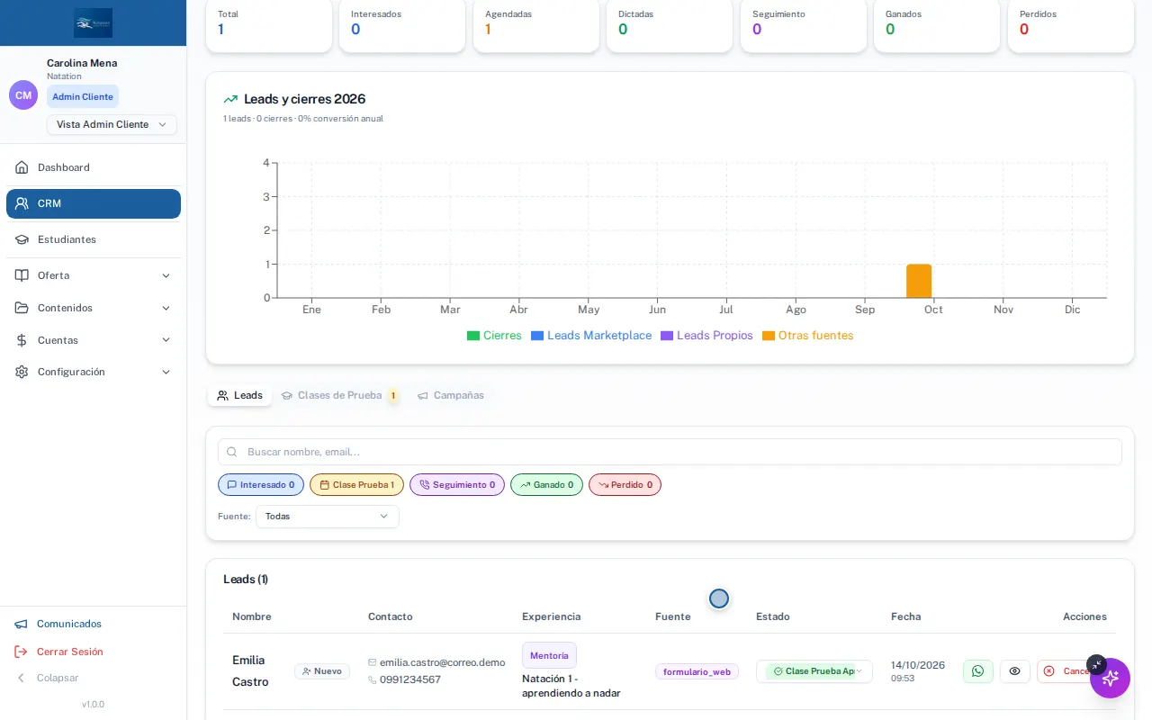Open the Clase Prueba estado dropdown
The width and height of the screenshot is (1152, 720).
(814, 671)
